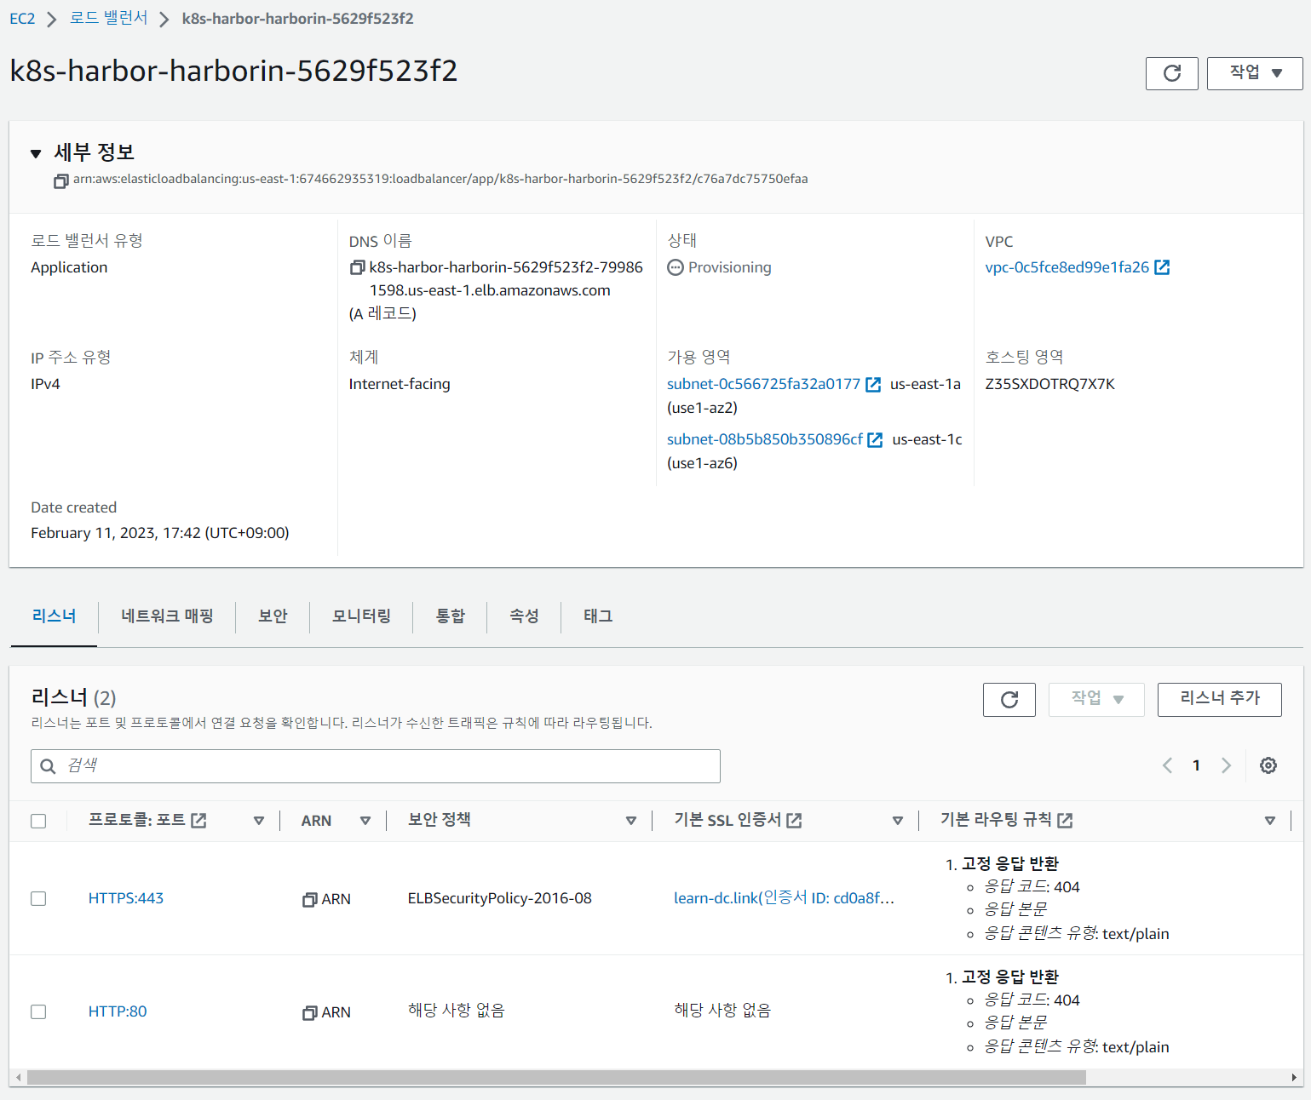The width and height of the screenshot is (1311, 1100).
Task: Select the HTTP:80 listener checkbox
Action: pos(38,1012)
